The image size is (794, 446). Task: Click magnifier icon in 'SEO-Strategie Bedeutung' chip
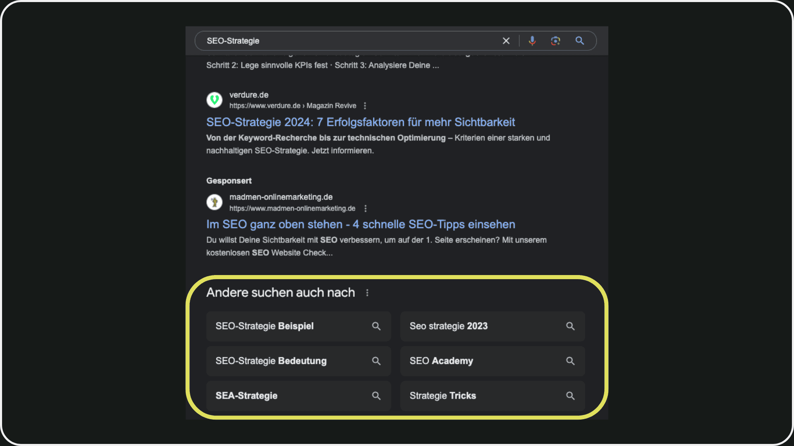click(376, 361)
